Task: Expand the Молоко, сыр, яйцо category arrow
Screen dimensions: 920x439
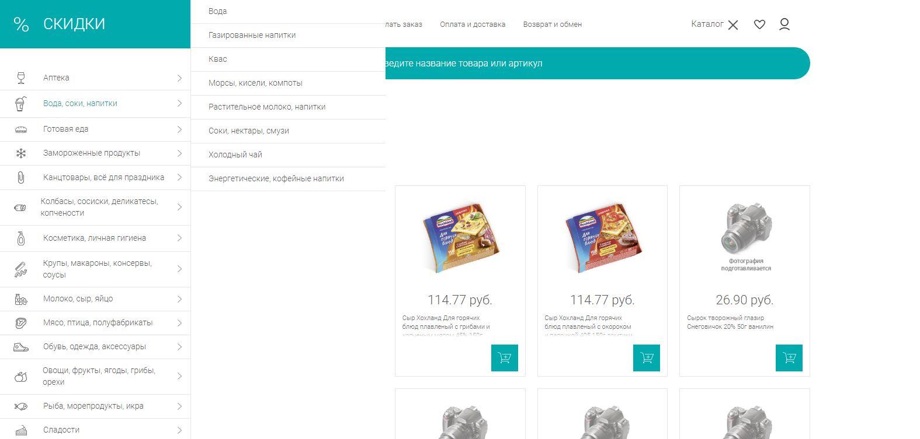Action: [x=179, y=299]
